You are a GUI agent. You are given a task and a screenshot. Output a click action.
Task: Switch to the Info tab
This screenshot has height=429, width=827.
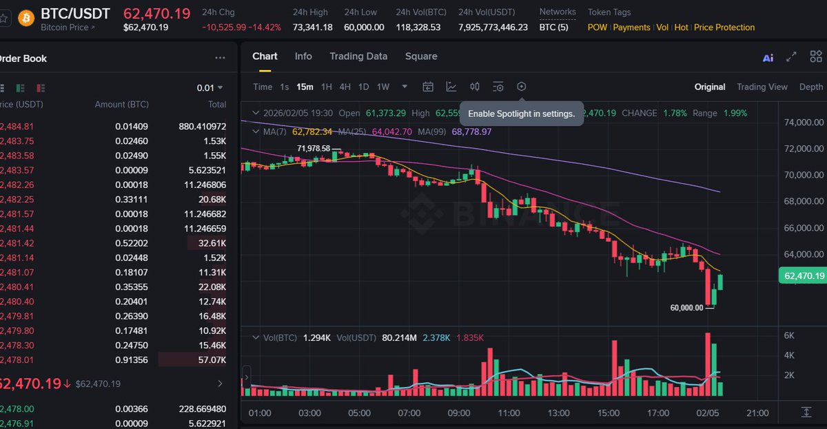[x=303, y=56]
